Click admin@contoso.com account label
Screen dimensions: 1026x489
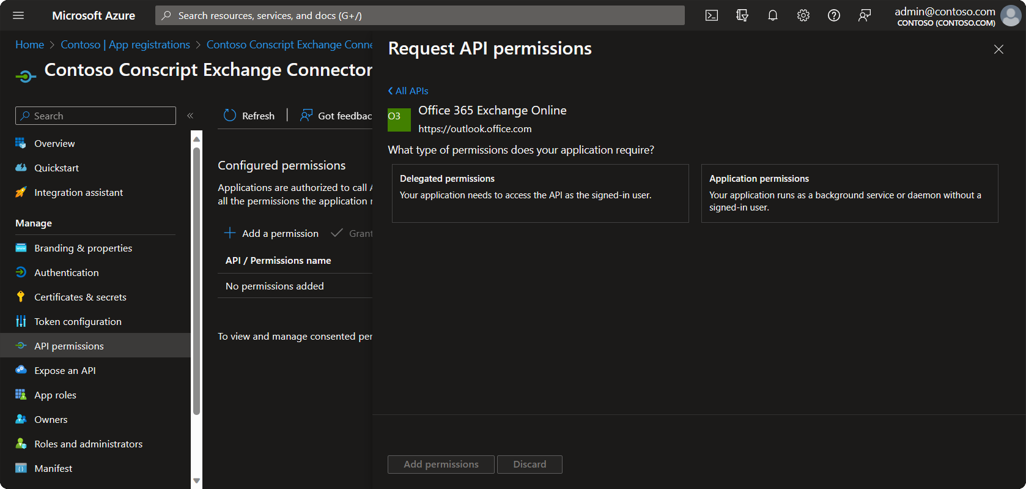(x=945, y=11)
